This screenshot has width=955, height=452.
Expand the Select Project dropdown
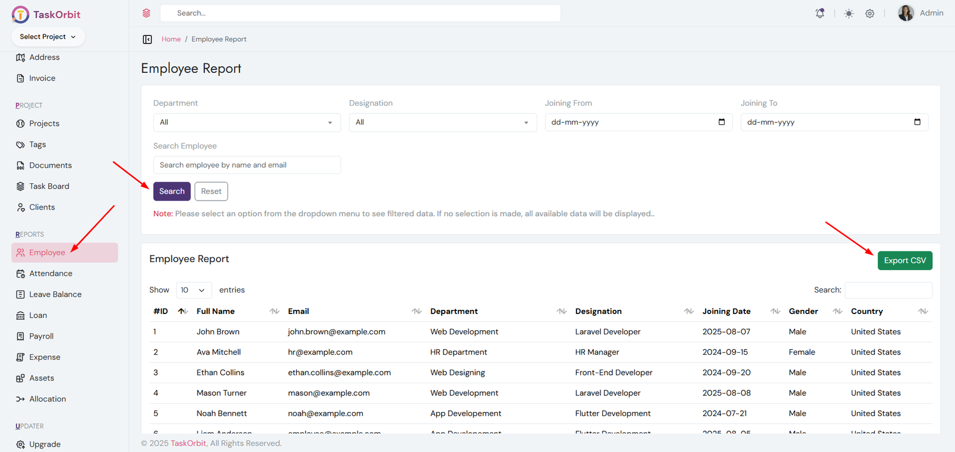pyautogui.click(x=48, y=36)
